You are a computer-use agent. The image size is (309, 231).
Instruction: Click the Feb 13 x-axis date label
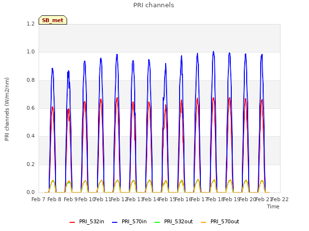point(135,199)
